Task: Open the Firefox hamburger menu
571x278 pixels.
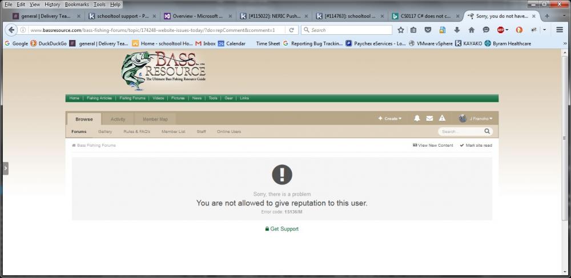Action: click(560, 30)
